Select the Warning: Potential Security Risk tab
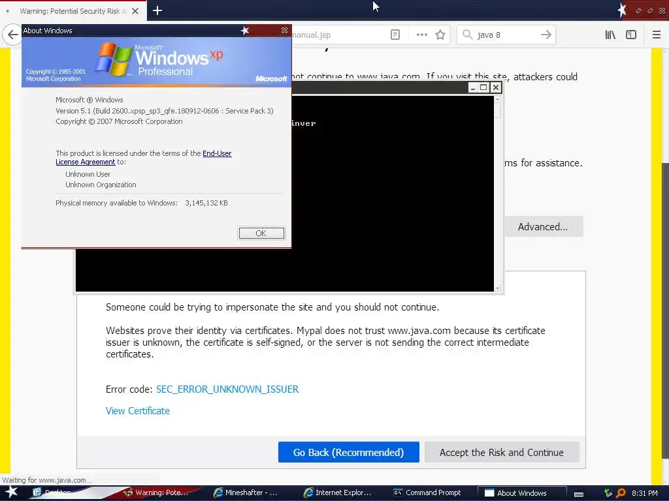 point(73,11)
